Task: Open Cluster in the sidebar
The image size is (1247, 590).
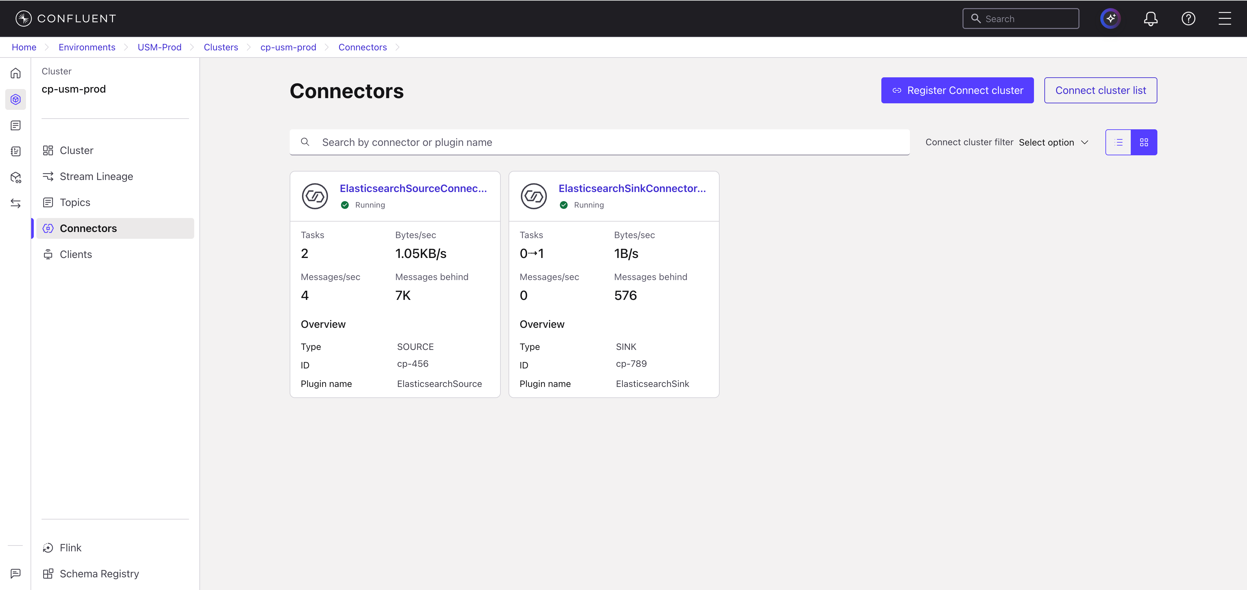Action: click(115, 150)
